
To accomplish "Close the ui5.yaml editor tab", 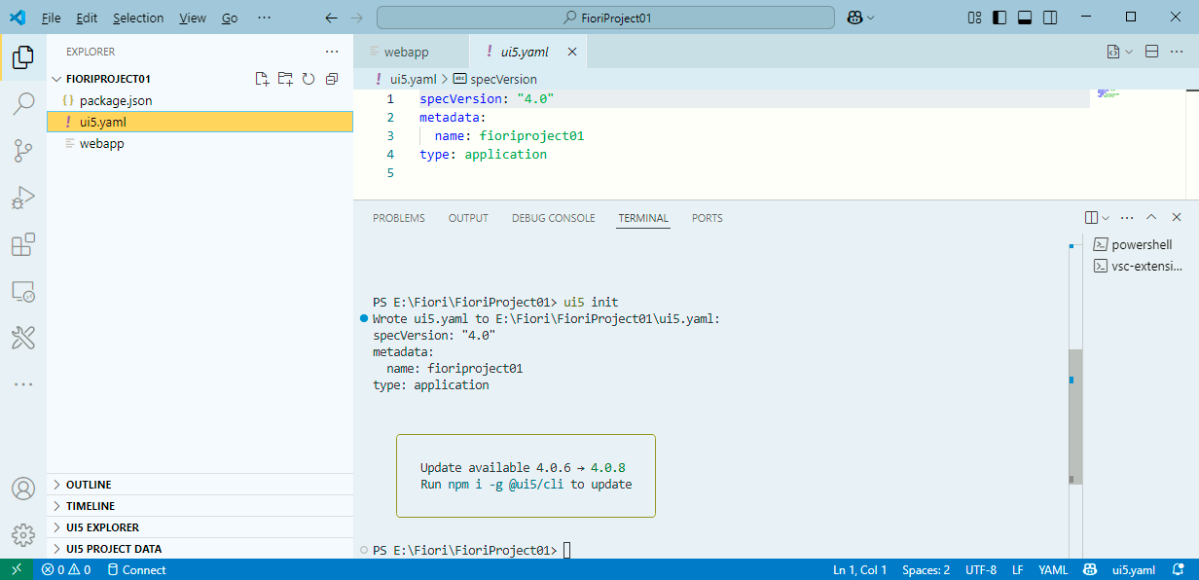I will click(572, 52).
